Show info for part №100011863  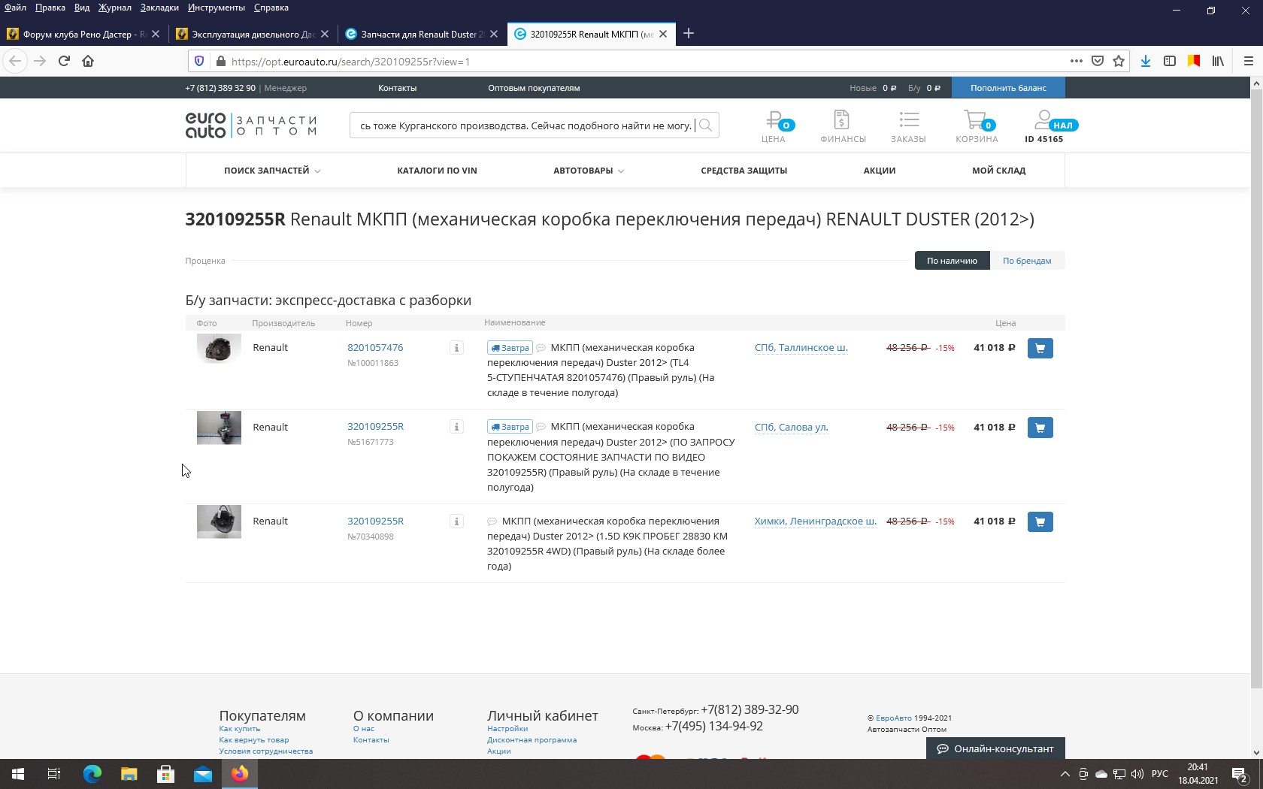click(456, 348)
